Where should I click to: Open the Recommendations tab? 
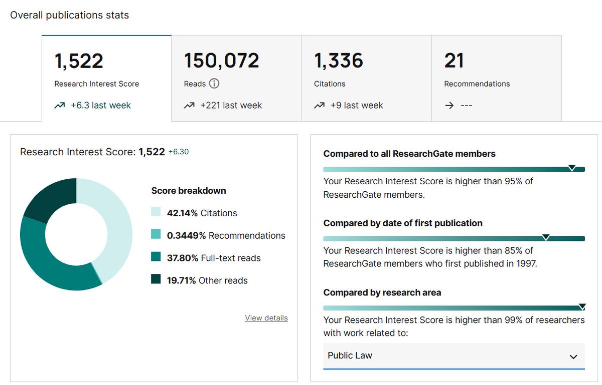tap(497, 78)
